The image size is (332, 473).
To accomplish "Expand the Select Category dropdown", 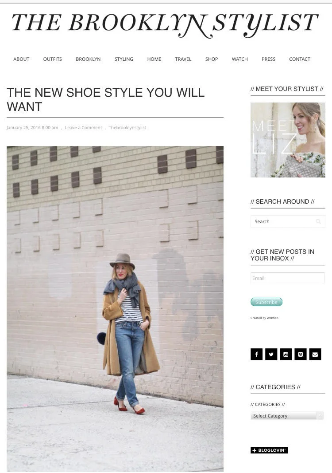I will [x=287, y=416].
